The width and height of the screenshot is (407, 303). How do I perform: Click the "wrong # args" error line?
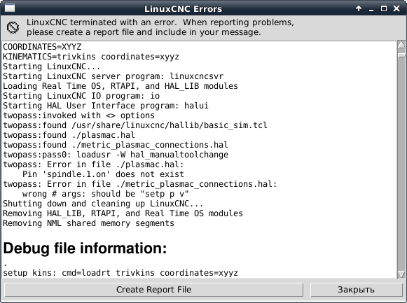(x=105, y=194)
